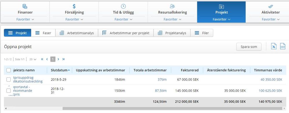Sort by Slutdatum column
This screenshot has width=289, height=113.
[59, 70]
